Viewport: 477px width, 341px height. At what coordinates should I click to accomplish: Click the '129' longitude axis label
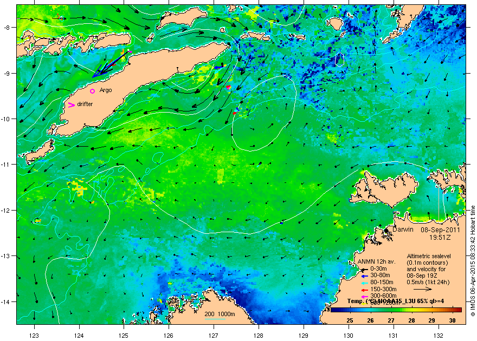click(304, 336)
